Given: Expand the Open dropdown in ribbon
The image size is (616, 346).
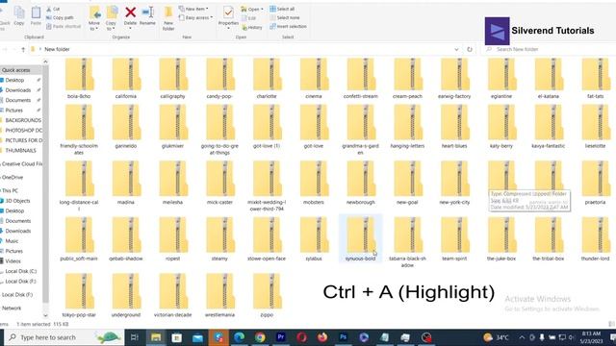Looking at the screenshot, I should point(252,9).
